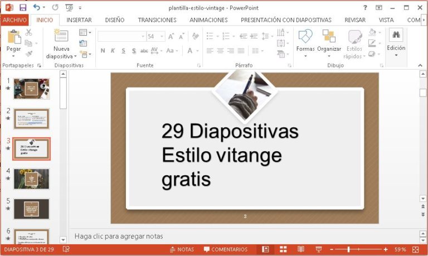Click spell check icon in status bar
Viewport: 428px width, 256px height.
[x=66, y=249]
